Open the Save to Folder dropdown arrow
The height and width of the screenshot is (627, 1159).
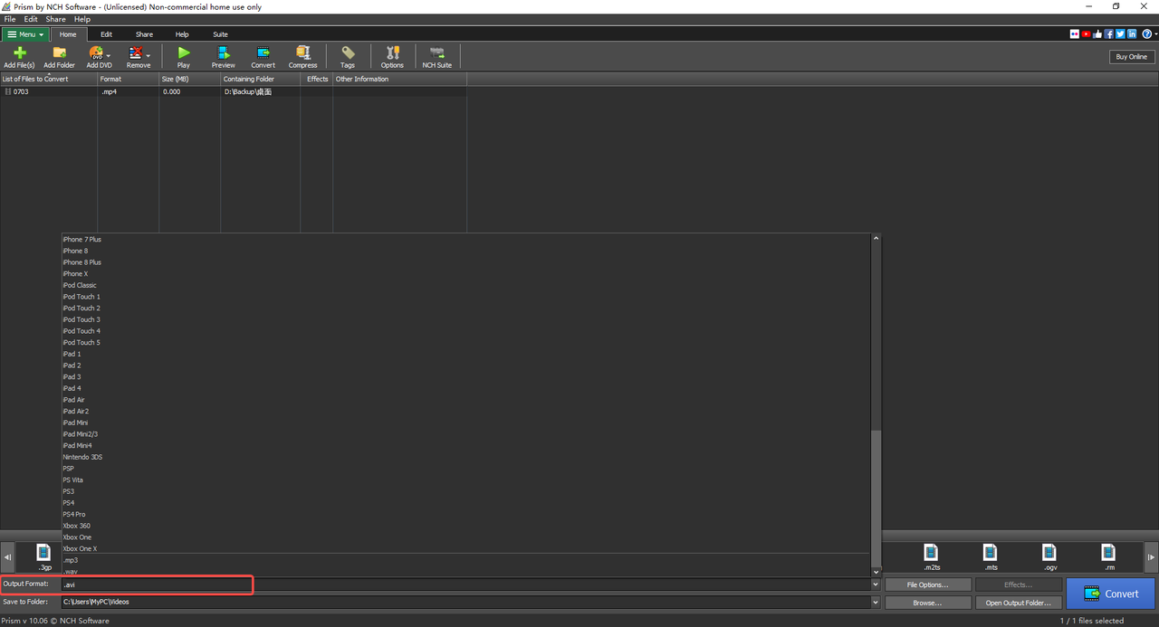point(876,602)
